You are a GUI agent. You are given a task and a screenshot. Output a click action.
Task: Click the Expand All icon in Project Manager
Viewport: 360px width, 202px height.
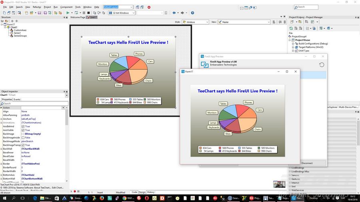tap(296, 28)
